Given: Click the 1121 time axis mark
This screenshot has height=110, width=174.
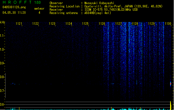Looking at the screenshot, I should (19, 24).
